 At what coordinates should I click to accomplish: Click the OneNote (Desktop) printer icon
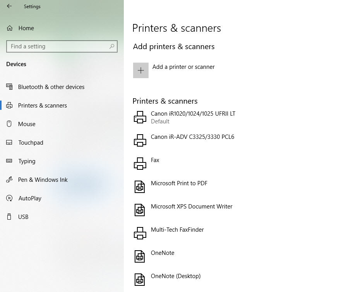coord(140,280)
